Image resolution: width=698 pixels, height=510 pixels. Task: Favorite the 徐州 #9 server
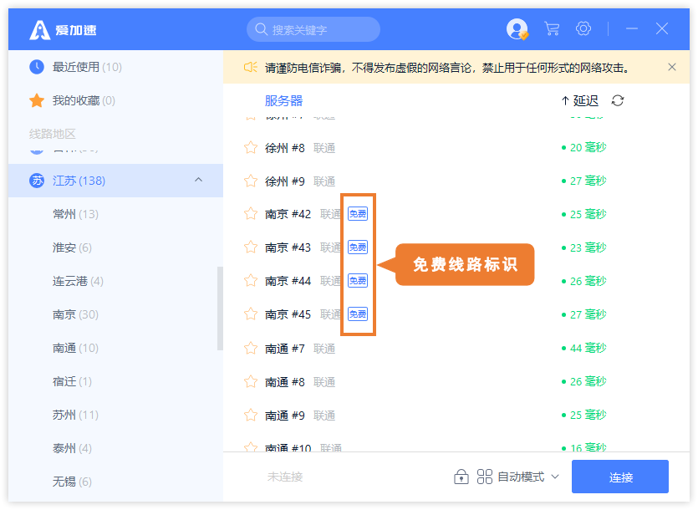click(251, 181)
